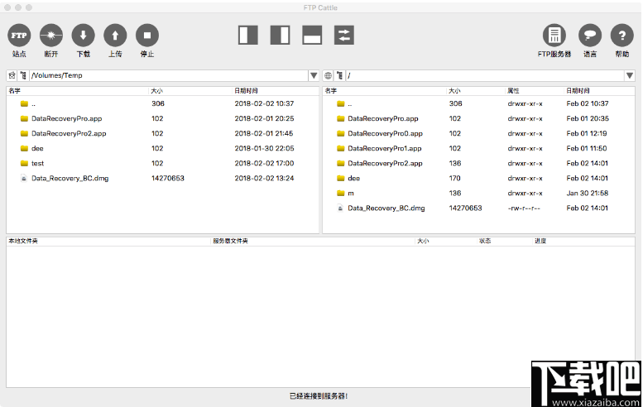Click the local path field /Volumes/Temp
The height and width of the screenshot is (407, 643).
coord(169,75)
